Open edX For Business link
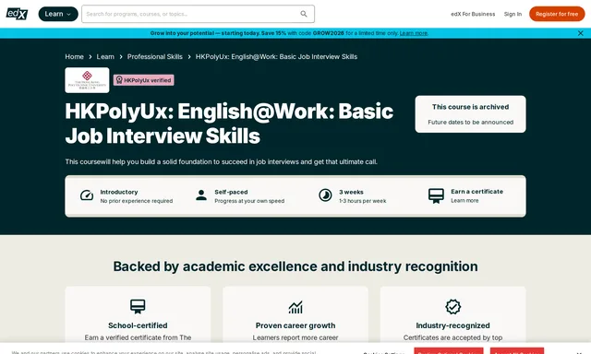The image size is (591, 354). (473, 14)
